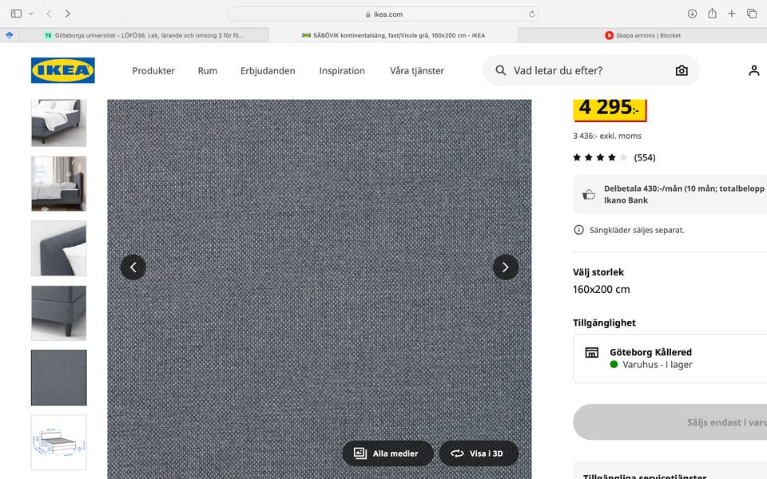Show next product image arrow
This screenshot has width=767, height=479.
click(505, 267)
